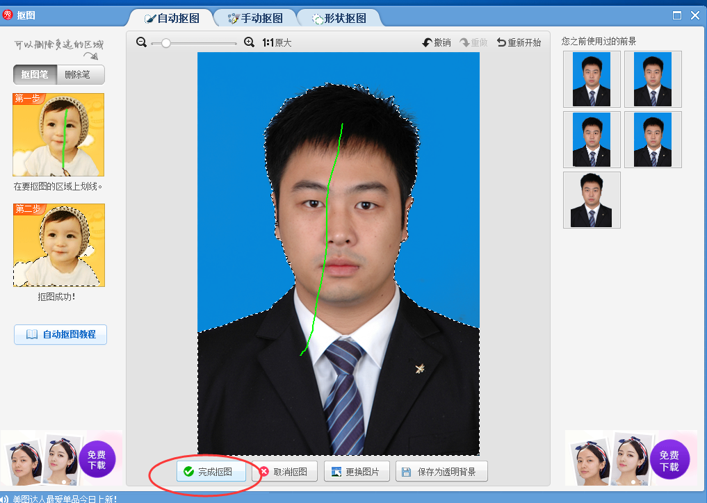The height and width of the screenshot is (503, 707).
Task: Click 撤销 undo arrow
Action: click(428, 42)
